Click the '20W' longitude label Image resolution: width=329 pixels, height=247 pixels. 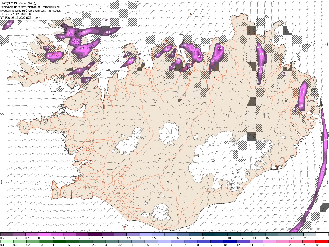[137, 1]
